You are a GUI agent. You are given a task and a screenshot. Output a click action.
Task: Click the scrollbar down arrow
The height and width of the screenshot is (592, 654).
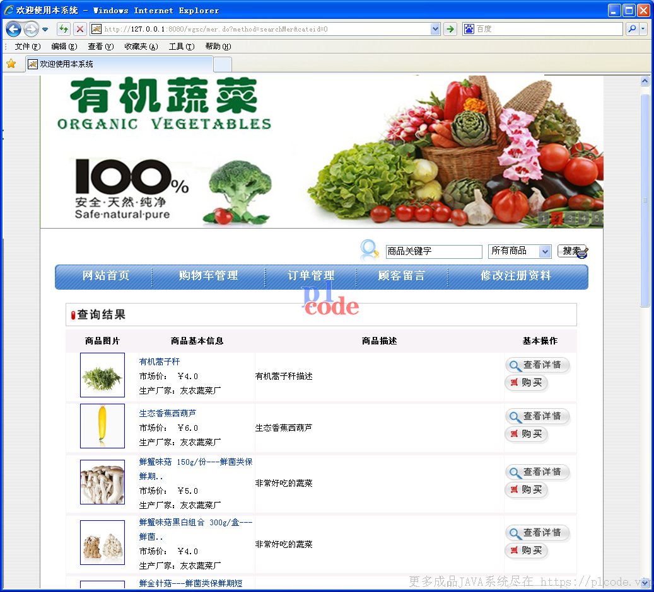click(645, 582)
